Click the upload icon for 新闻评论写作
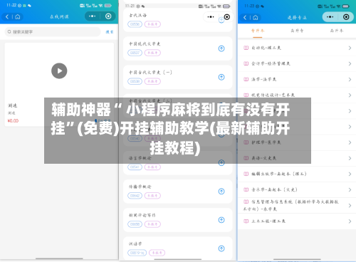 [x=221, y=220]
